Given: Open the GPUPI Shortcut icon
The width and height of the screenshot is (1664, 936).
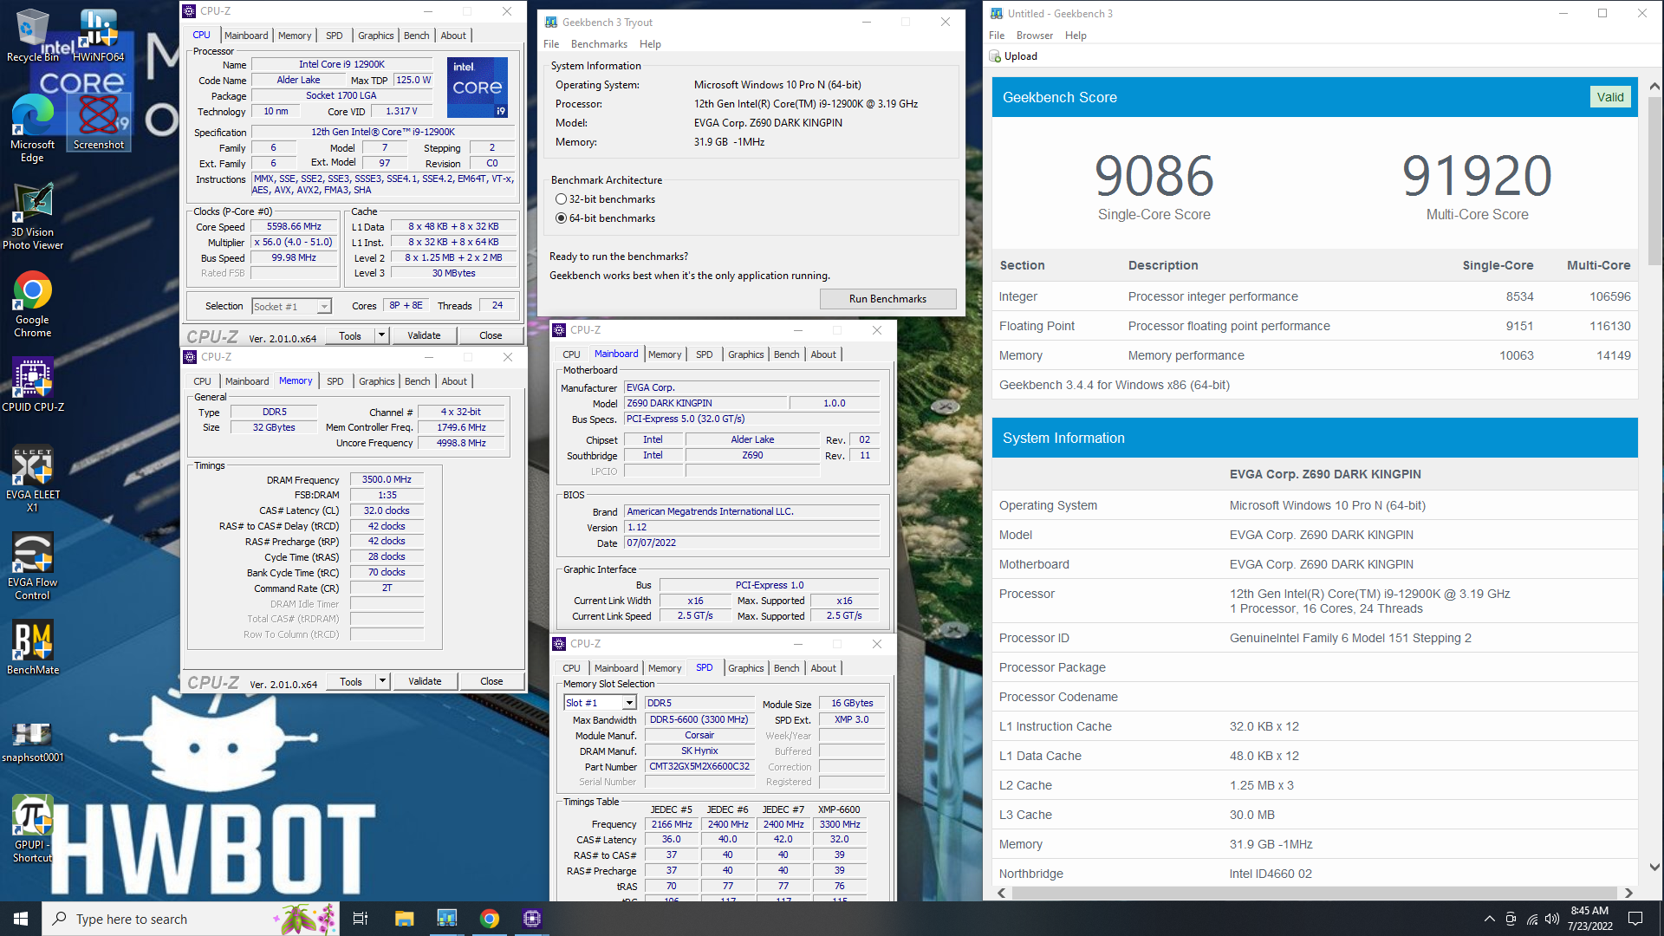Looking at the screenshot, I should [x=33, y=829].
